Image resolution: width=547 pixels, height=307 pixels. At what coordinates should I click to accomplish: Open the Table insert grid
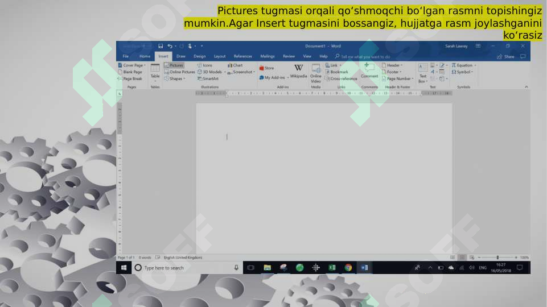[x=155, y=73]
